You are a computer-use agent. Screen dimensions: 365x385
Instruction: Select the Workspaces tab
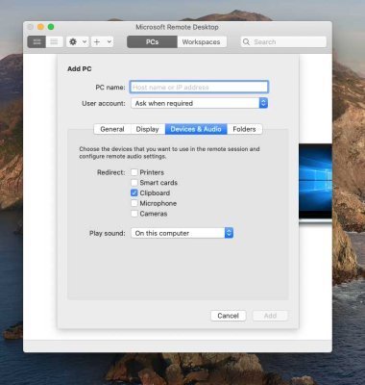point(201,41)
